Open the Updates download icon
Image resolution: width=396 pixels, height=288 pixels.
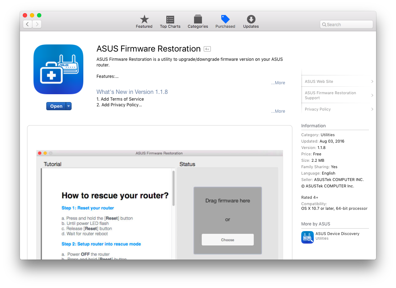point(251,19)
